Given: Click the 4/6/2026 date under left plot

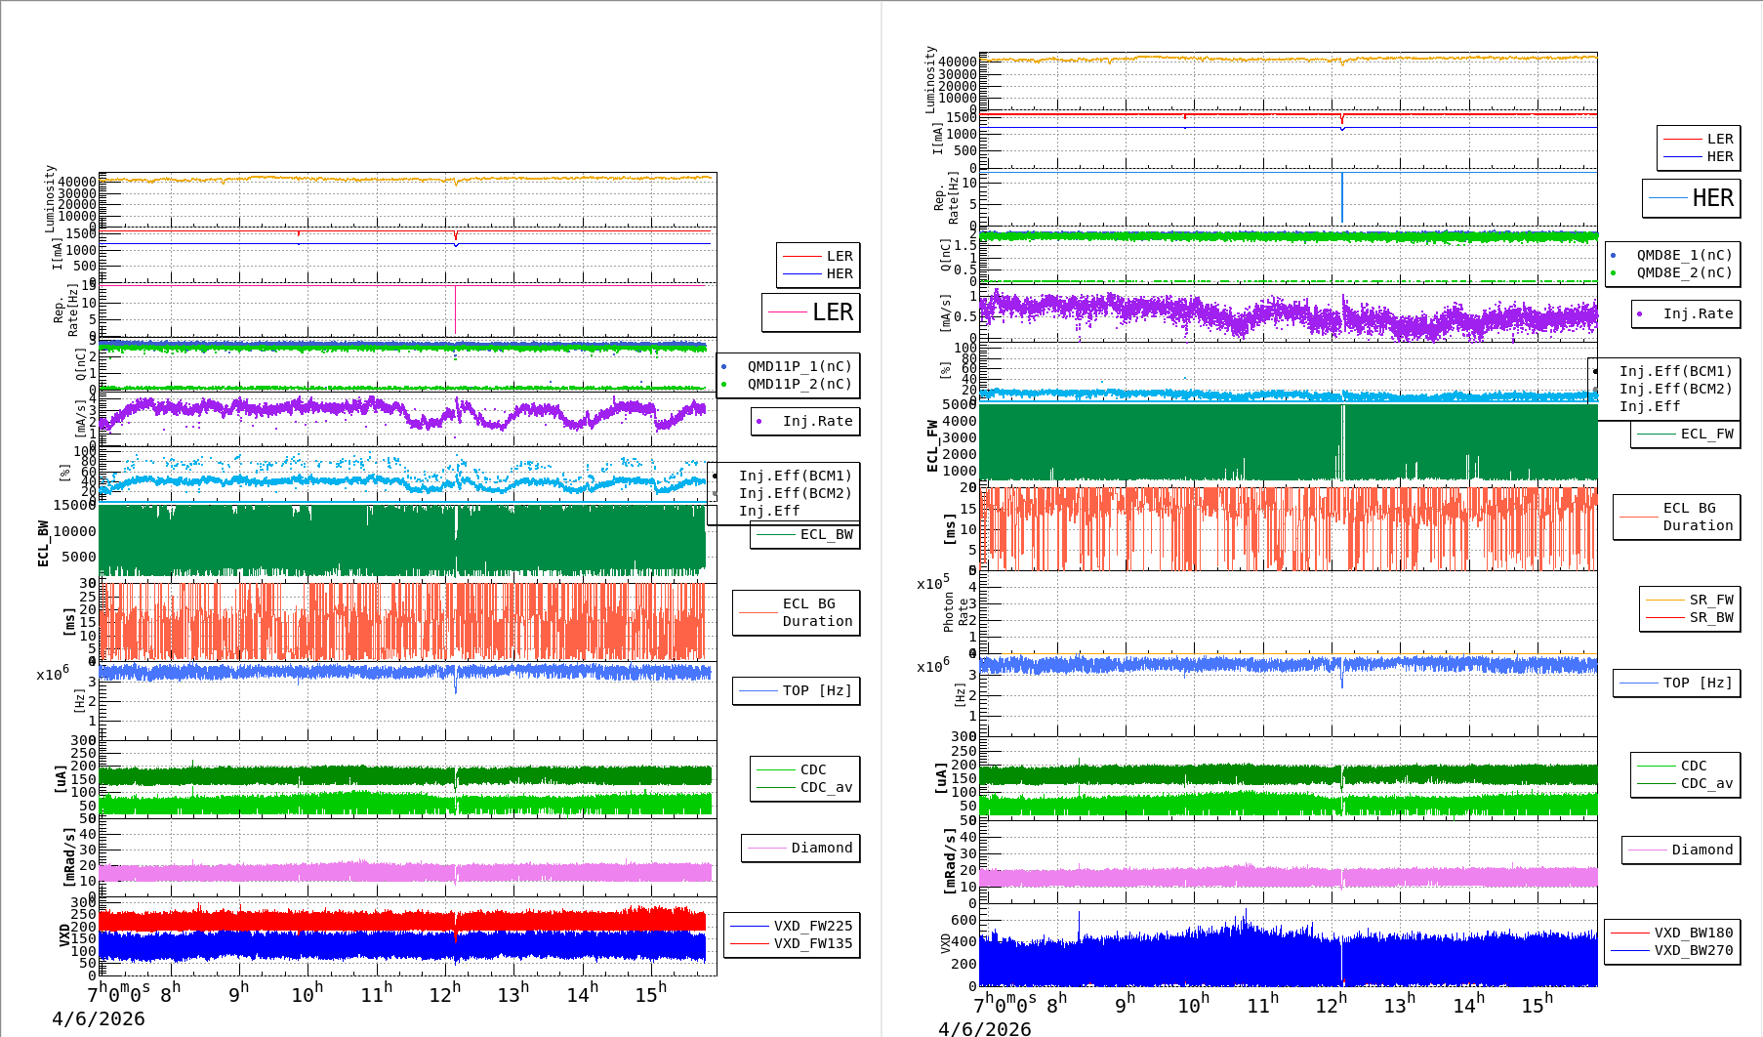Looking at the screenshot, I should [x=98, y=1018].
